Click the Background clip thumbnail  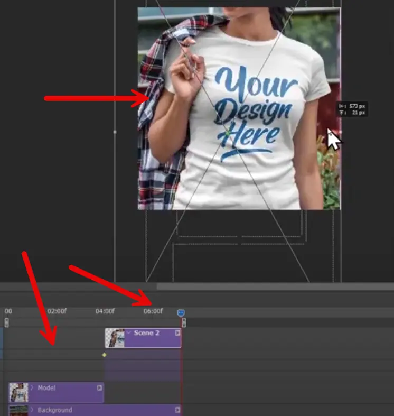(18, 410)
